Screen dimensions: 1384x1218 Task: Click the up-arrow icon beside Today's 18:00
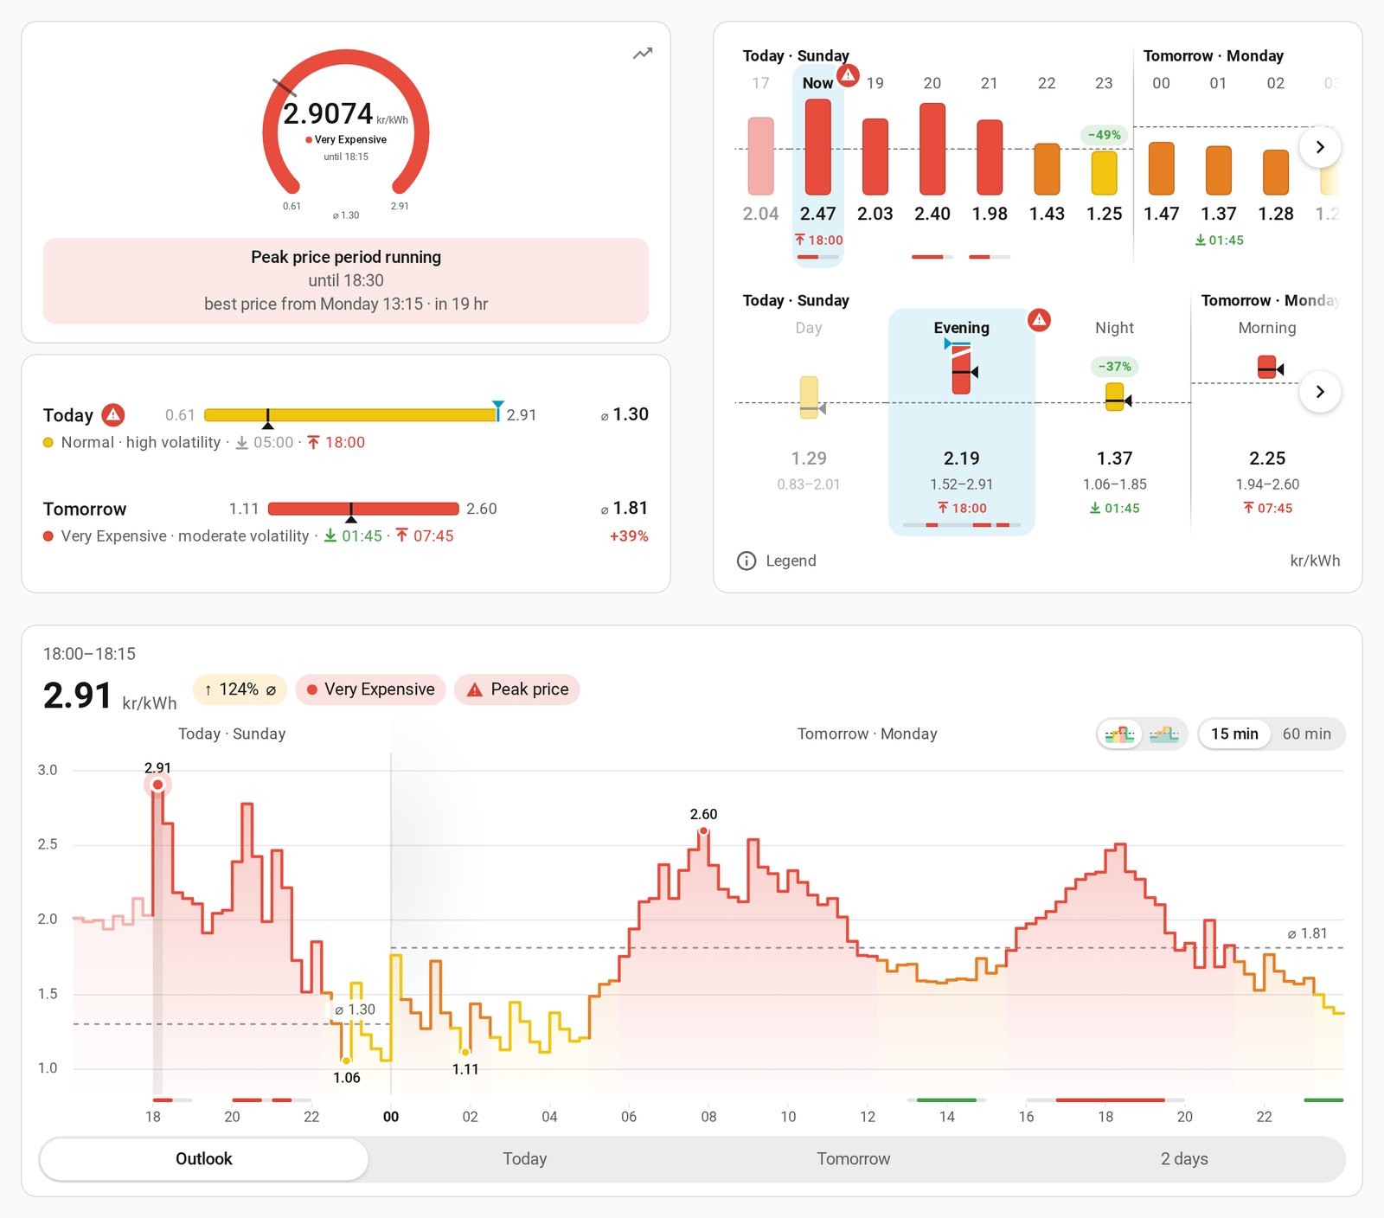pos(313,442)
